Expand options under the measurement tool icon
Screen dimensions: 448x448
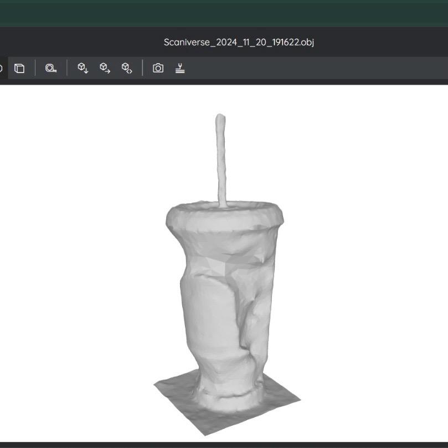[x=50, y=68]
